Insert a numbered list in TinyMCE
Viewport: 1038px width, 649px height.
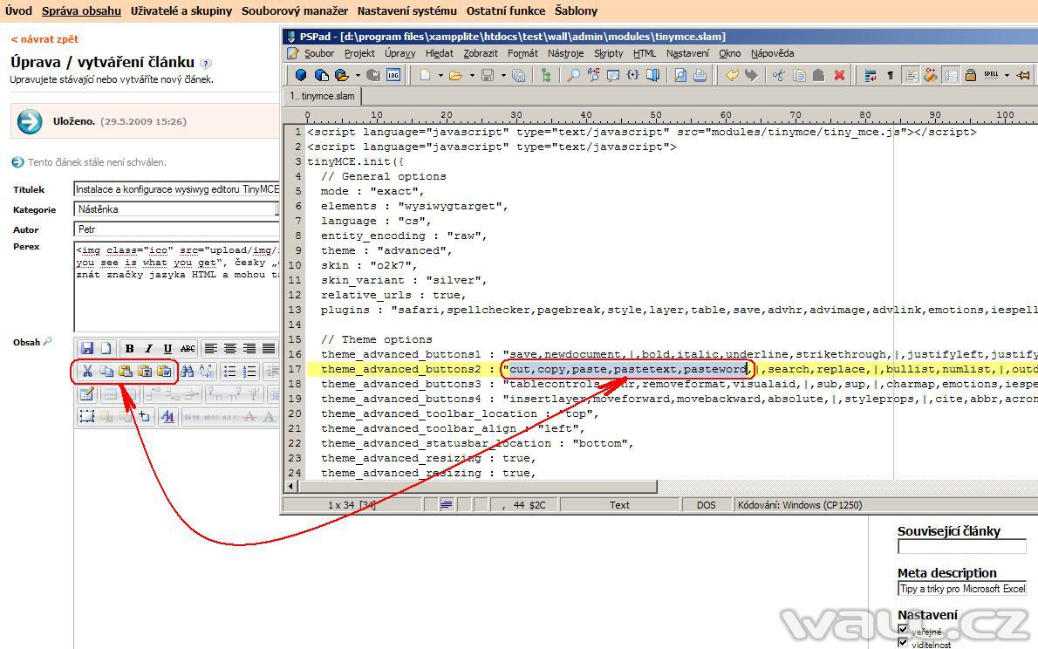[x=249, y=372]
